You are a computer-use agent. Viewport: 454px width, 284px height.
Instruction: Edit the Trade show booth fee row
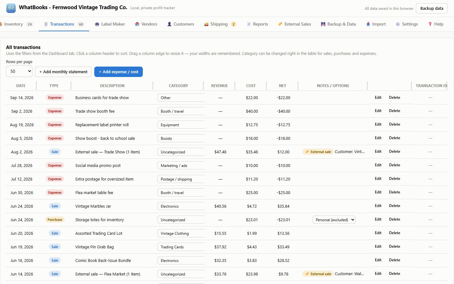tap(378, 111)
